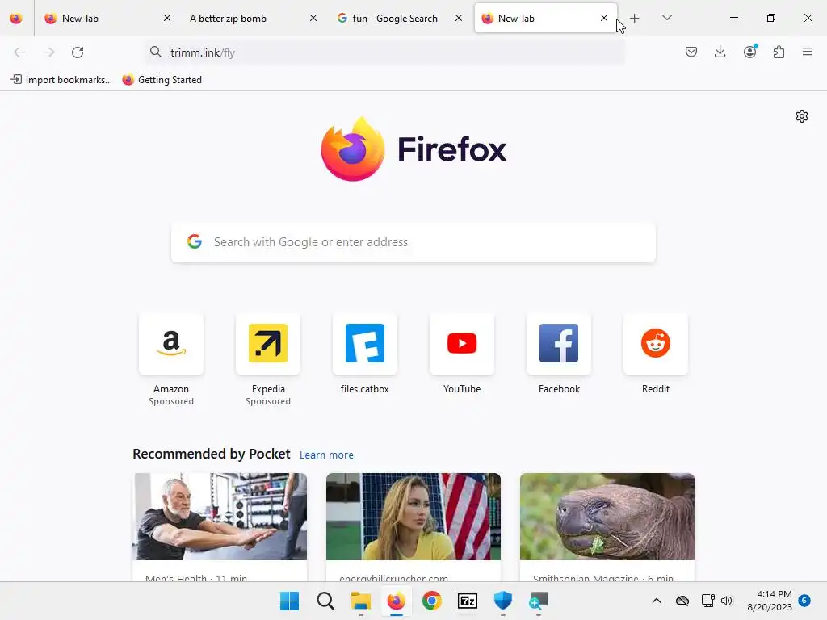The width and height of the screenshot is (827, 620).
Task: Close the active New Tab tab
Action: (604, 18)
